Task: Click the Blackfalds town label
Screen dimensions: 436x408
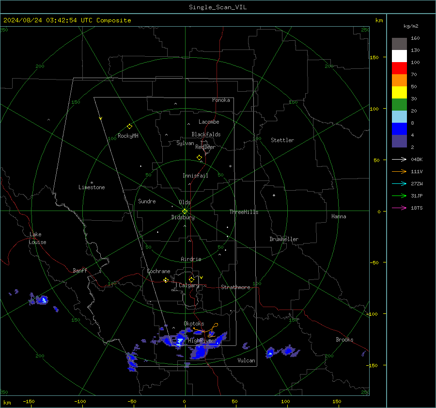Action: (x=206, y=134)
